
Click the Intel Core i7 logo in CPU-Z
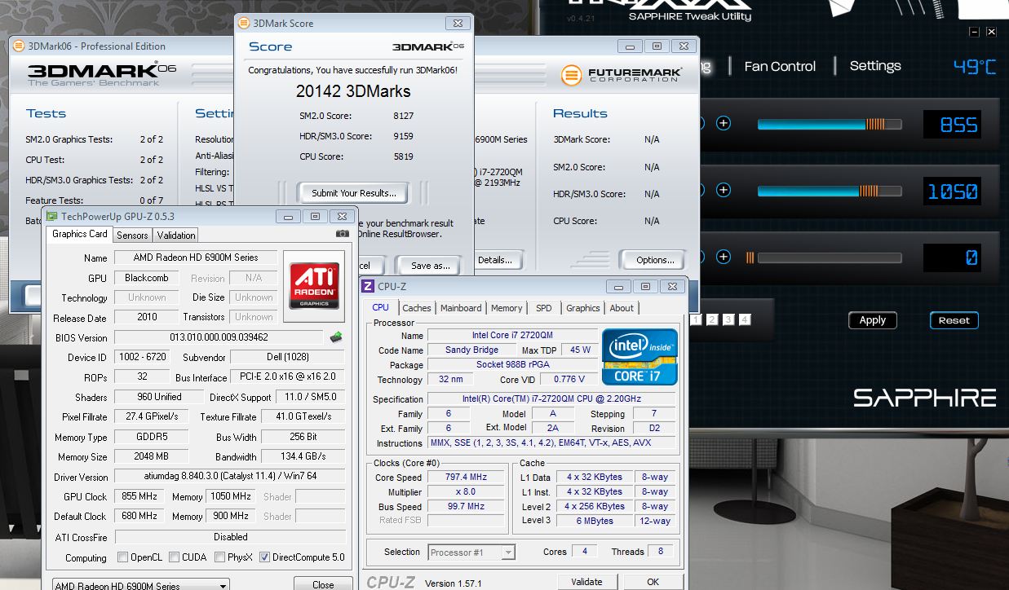[639, 357]
